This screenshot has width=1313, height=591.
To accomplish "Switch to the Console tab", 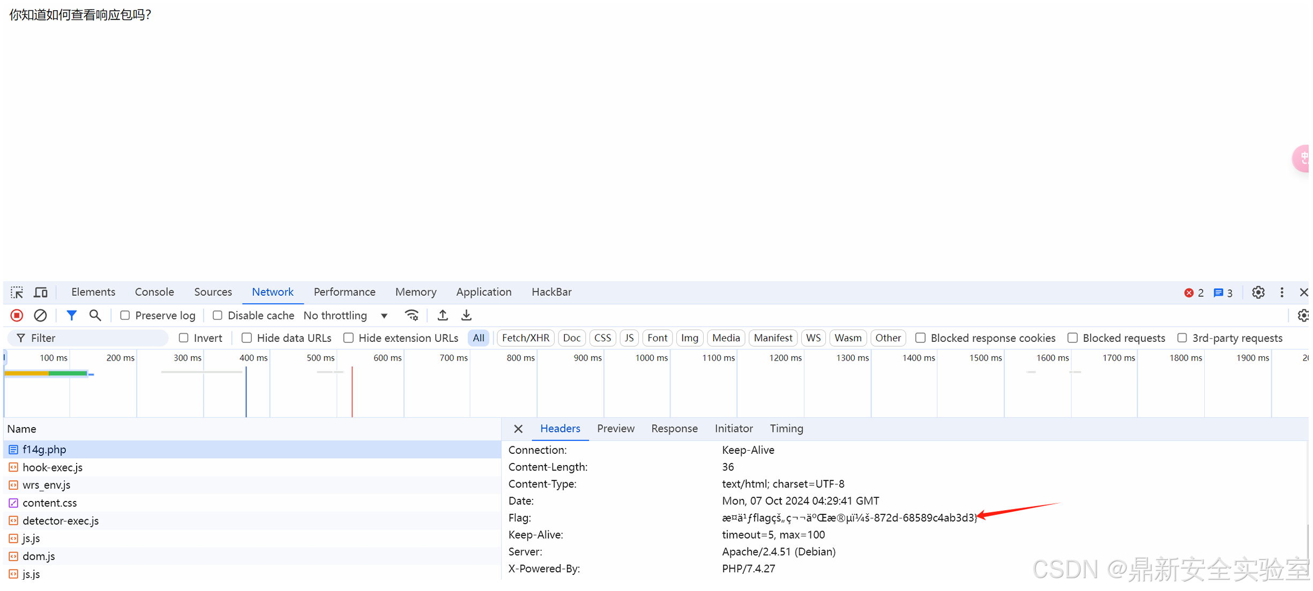I will tap(154, 293).
